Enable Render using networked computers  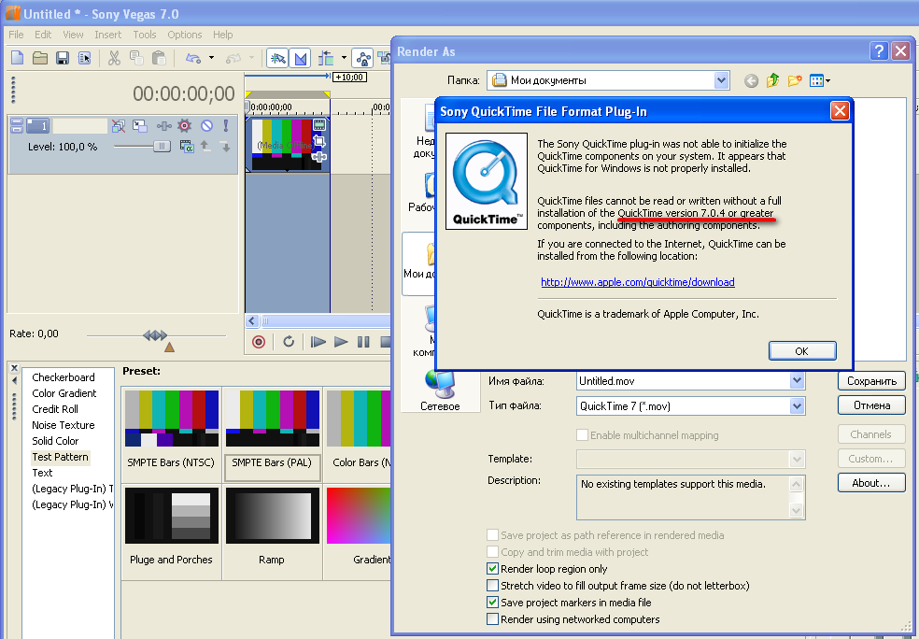pos(493,619)
